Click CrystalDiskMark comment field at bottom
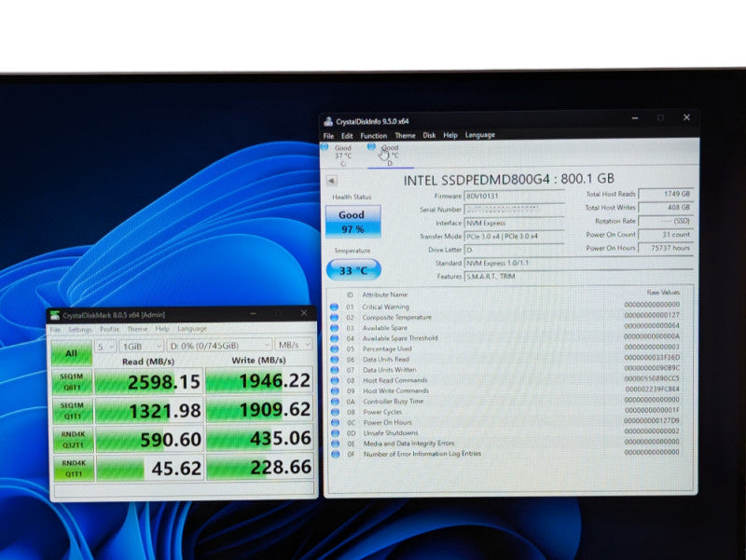This screenshot has height=560, width=746. pyautogui.click(x=184, y=489)
